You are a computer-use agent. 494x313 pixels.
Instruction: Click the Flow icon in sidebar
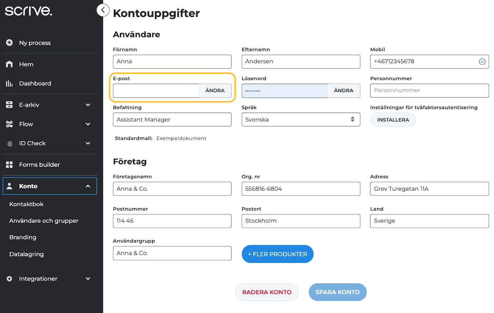click(x=10, y=124)
